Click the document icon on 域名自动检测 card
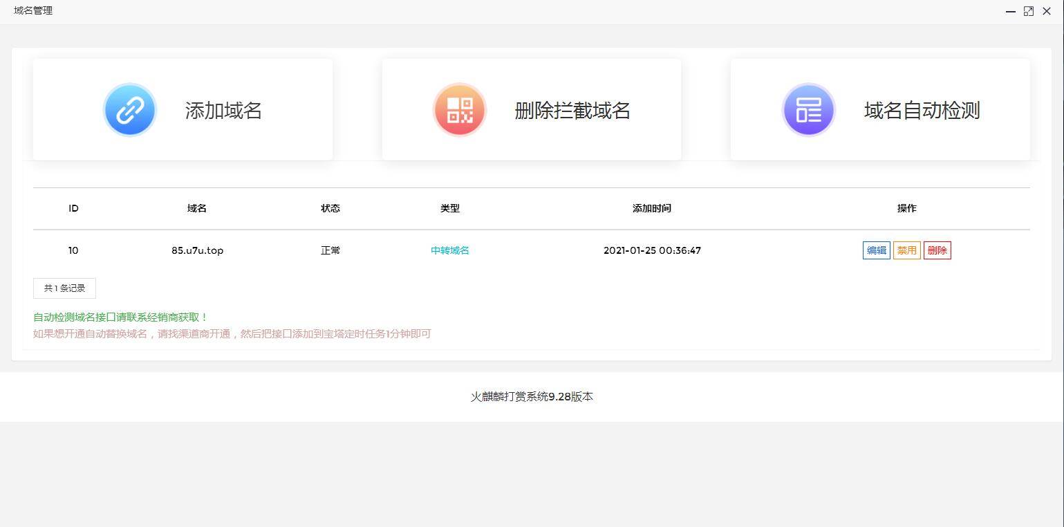The width and height of the screenshot is (1064, 527). (808, 109)
